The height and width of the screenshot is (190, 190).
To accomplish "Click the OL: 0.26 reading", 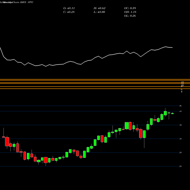I will click(130, 16).
